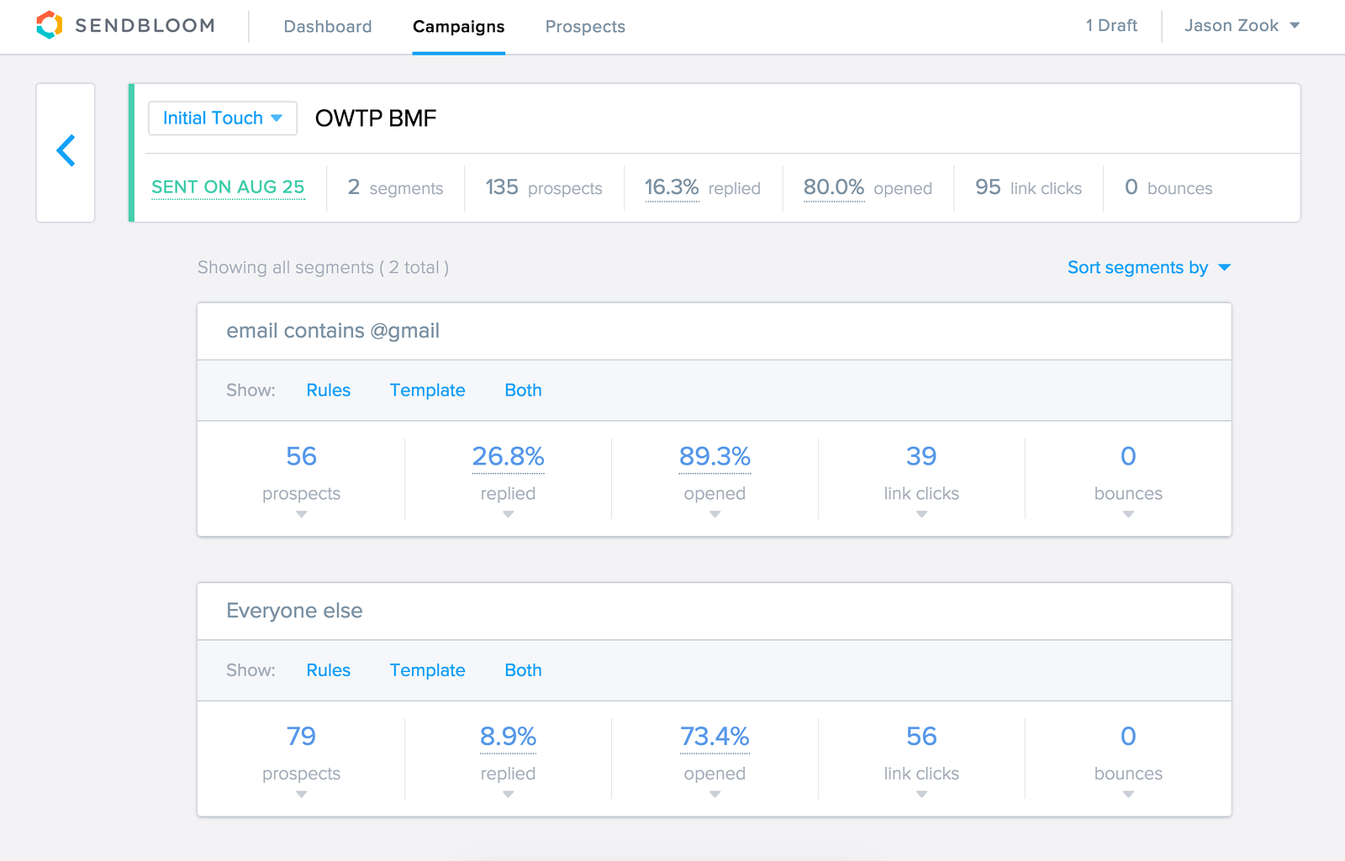The image size is (1345, 861).
Task: Expand the 56 prospects arrow in the gmail segment
Action: (302, 514)
